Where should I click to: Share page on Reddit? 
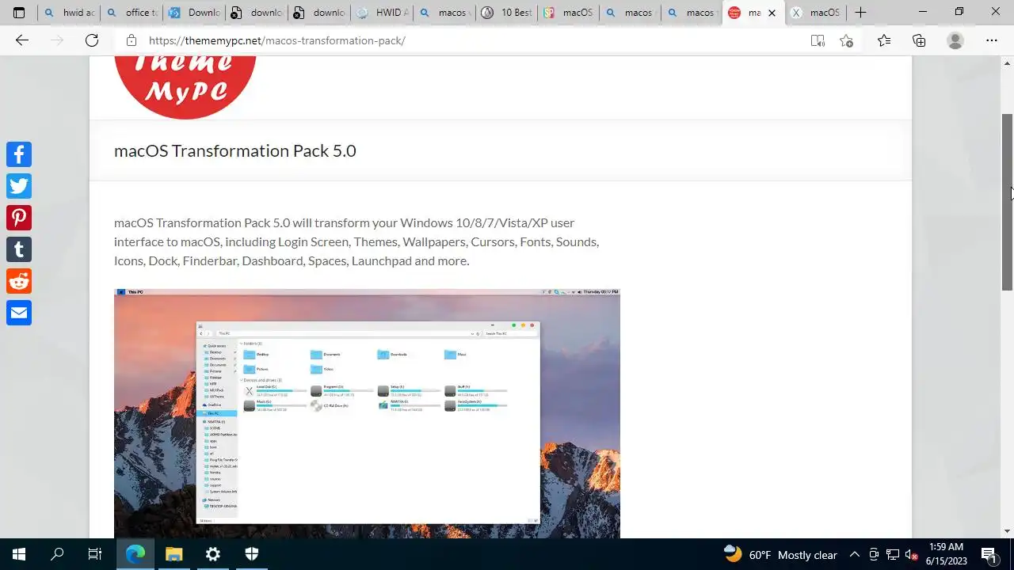19,281
